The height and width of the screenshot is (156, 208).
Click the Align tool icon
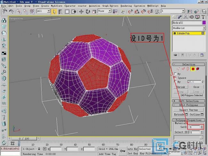(196, 12)
